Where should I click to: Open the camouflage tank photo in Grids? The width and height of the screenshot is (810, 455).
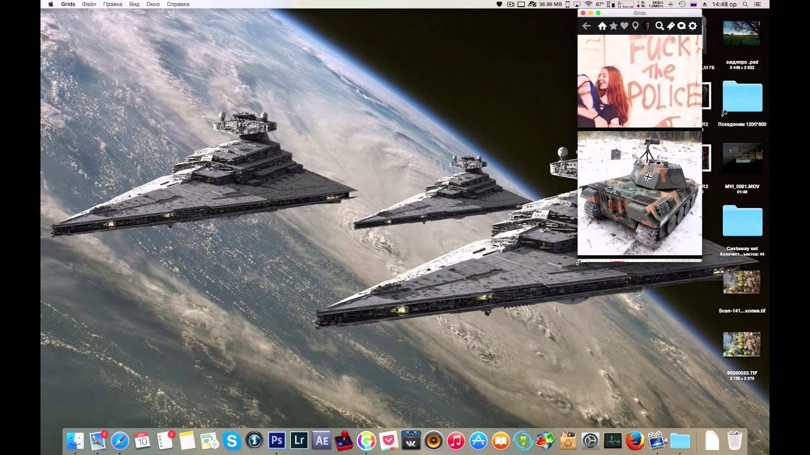[640, 193]
